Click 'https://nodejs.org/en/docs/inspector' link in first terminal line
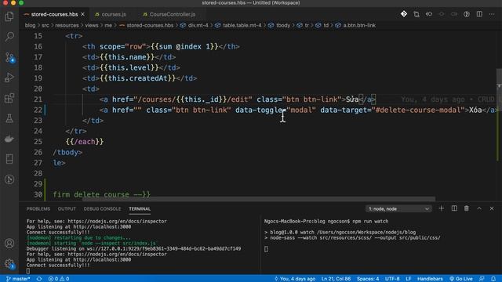This screenshot has width=502, height=282. [x=117, y=221]
